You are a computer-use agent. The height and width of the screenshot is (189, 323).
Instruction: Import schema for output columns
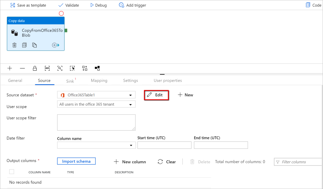click(76, 161)
